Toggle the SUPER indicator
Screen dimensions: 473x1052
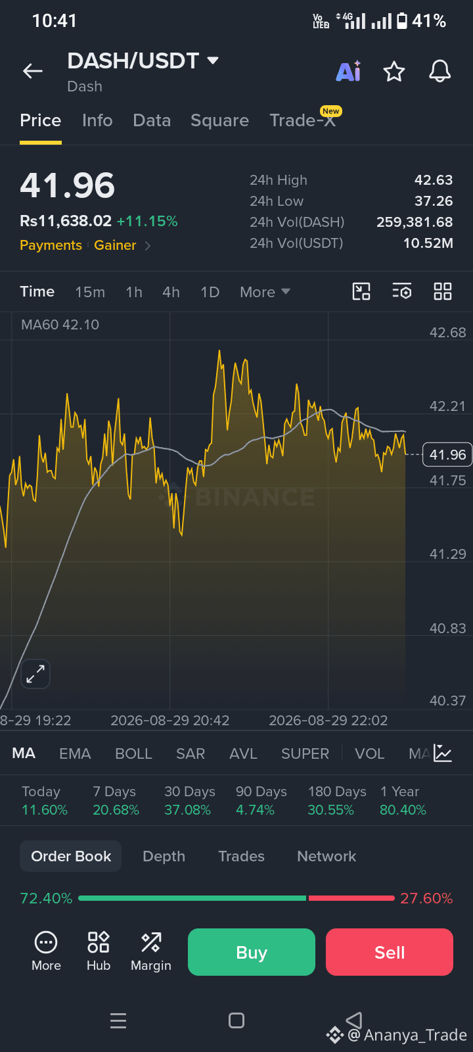click(x=305, y=753)
